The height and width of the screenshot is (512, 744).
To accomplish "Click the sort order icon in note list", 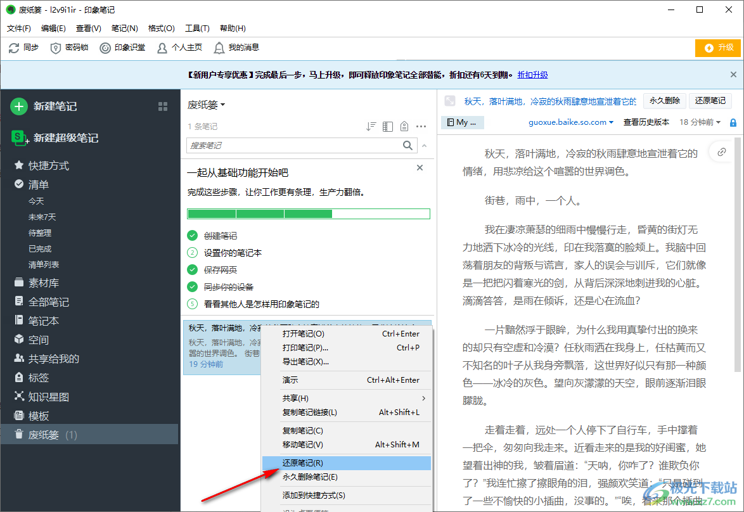I will pos(371,126).
